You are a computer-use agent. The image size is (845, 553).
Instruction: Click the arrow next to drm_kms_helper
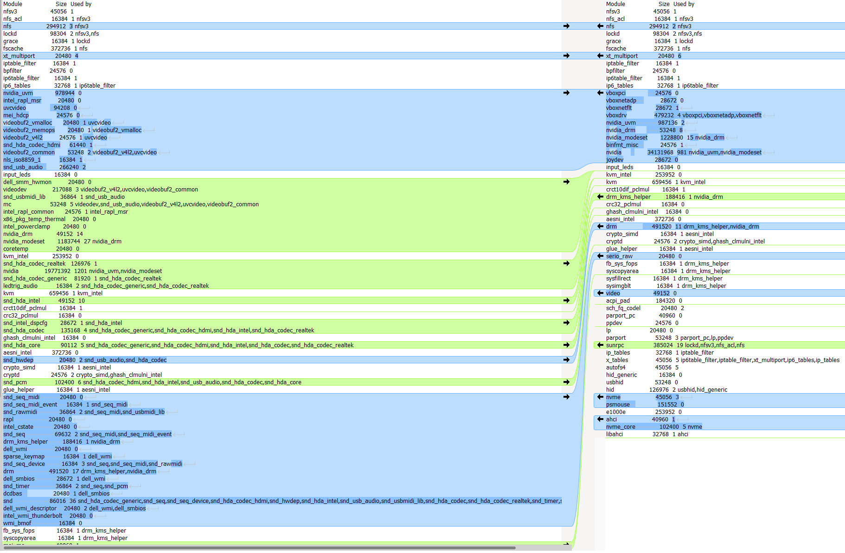click(x=600, y=197)
